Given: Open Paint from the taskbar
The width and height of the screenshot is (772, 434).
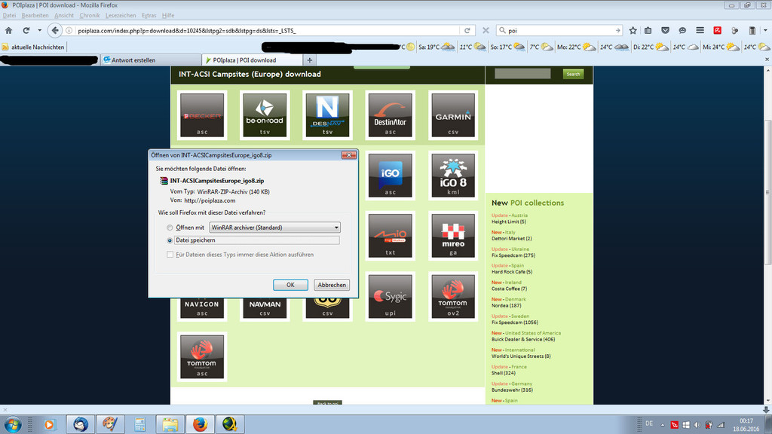Looking at the screenshot, I should [x=110, y=423].
